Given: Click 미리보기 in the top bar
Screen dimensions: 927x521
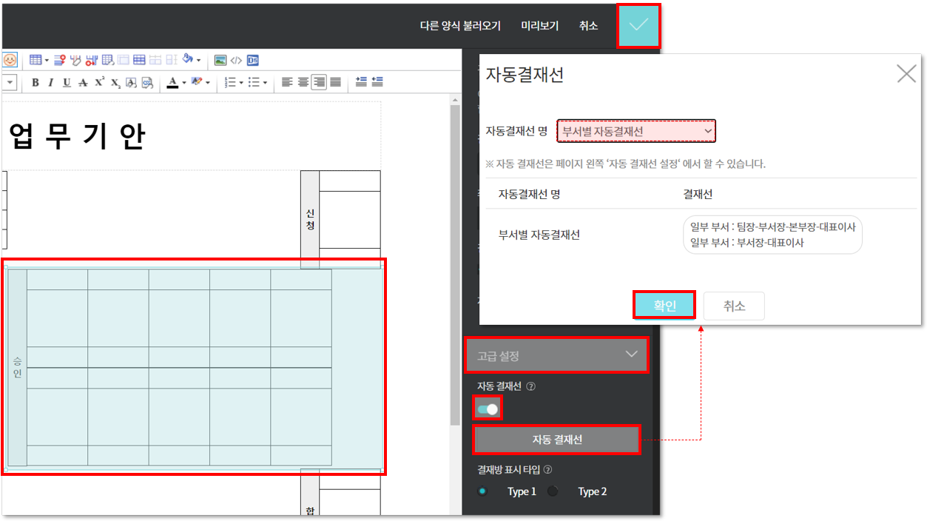Looking at the screenshot, I should pyautogui.click(x=539, y=25).
